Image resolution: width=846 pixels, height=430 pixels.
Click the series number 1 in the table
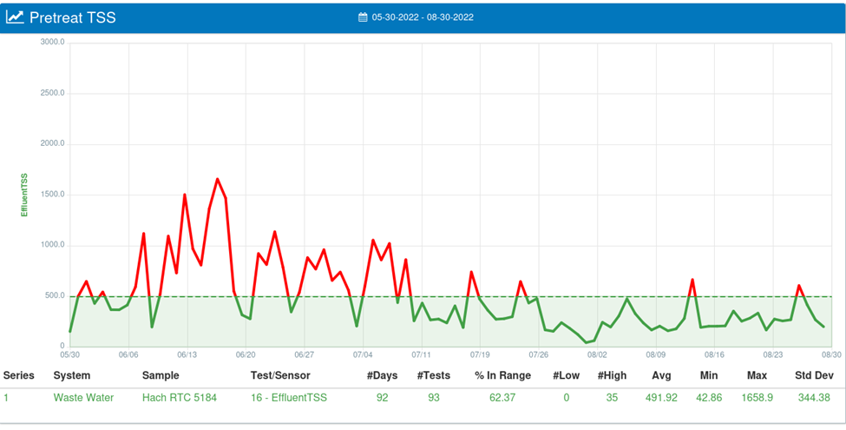(5, 397)
